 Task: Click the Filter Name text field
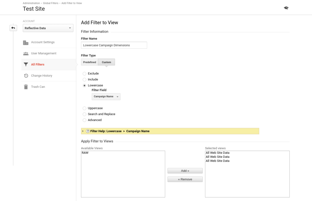tap(114, 45)
